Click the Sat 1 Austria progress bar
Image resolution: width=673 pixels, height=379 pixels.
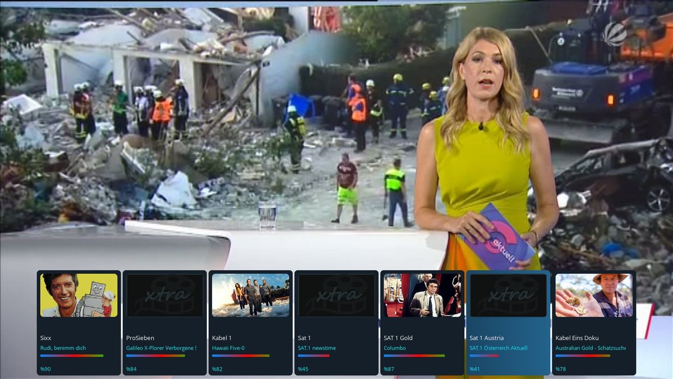pyautogui.click(x=484, y=355)
